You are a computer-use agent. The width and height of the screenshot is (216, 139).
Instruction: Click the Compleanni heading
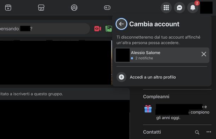[156, 96]
